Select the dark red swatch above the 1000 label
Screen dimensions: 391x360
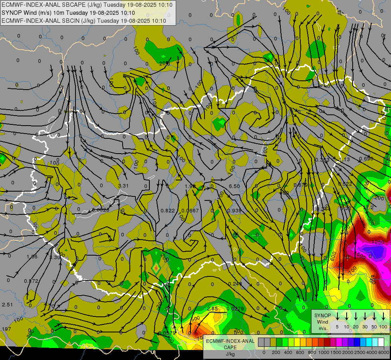pyautogui.click(x=327, y=342)
